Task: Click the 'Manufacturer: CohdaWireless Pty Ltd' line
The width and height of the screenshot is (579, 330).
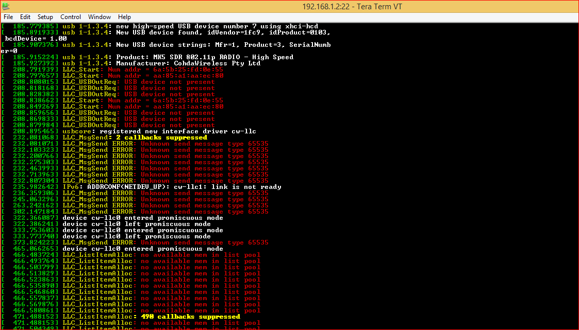Action: pyautogui.click(x=131, y=63)
